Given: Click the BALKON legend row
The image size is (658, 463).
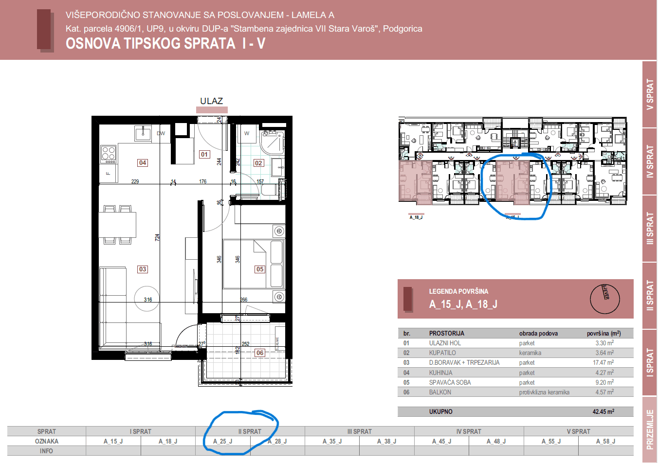Looking at the screenshot, I should coord(515,392).
